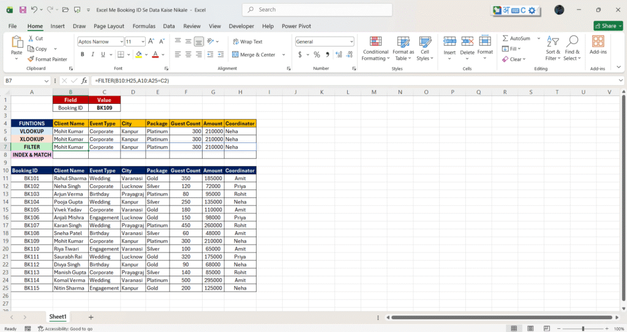Image resolution: width=627 pixels, height=332 pixels.
Task: Open the Power Pivot ribbon tab
Action: coord(296,26)
